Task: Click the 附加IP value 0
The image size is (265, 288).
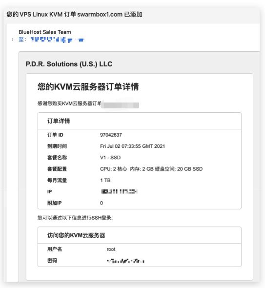Action: tap(102, 203)
